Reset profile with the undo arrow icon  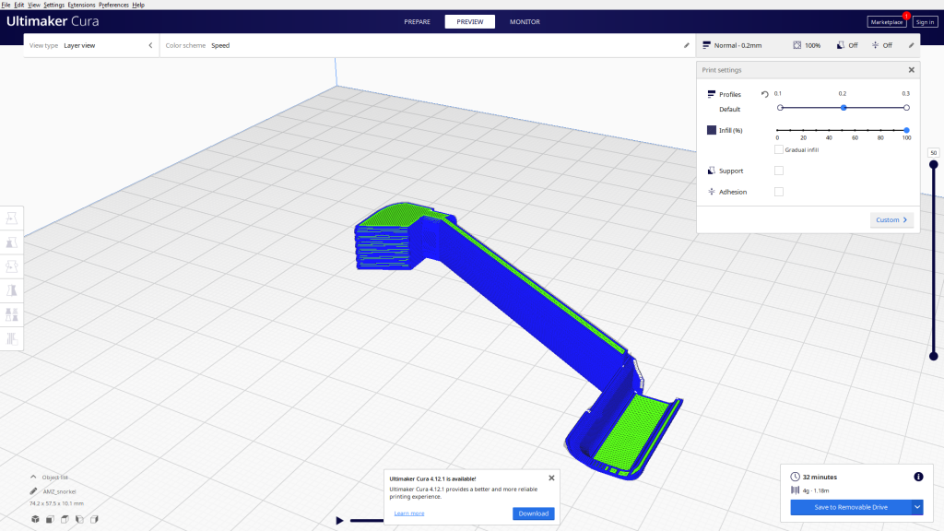point(764,94)
